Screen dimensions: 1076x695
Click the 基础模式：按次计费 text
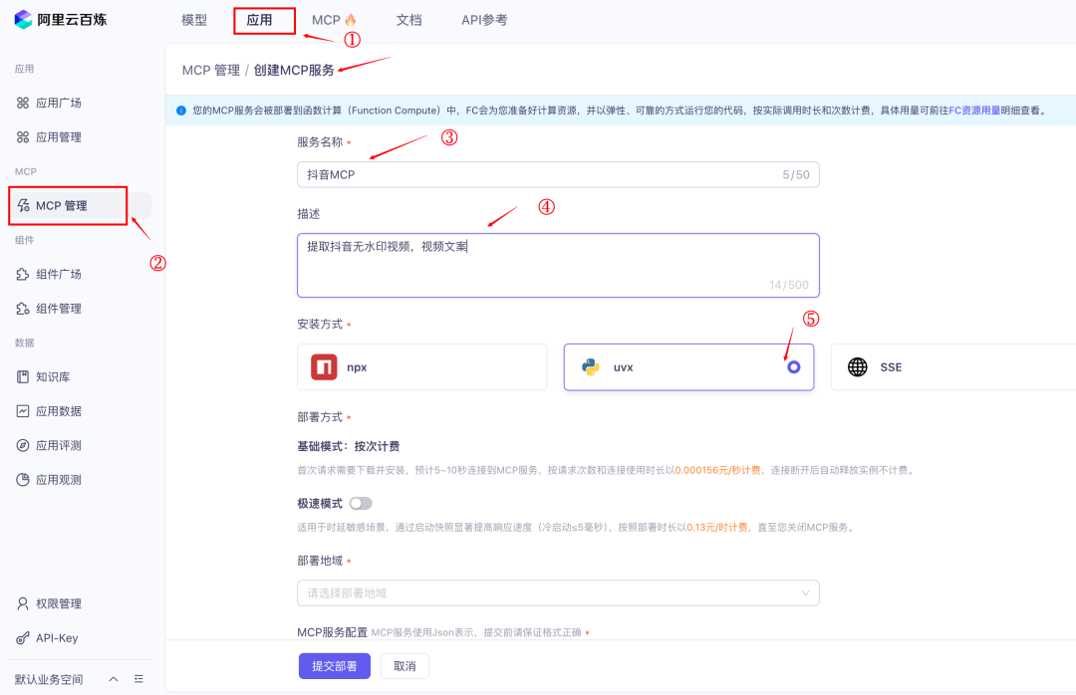tap(348, 447)
